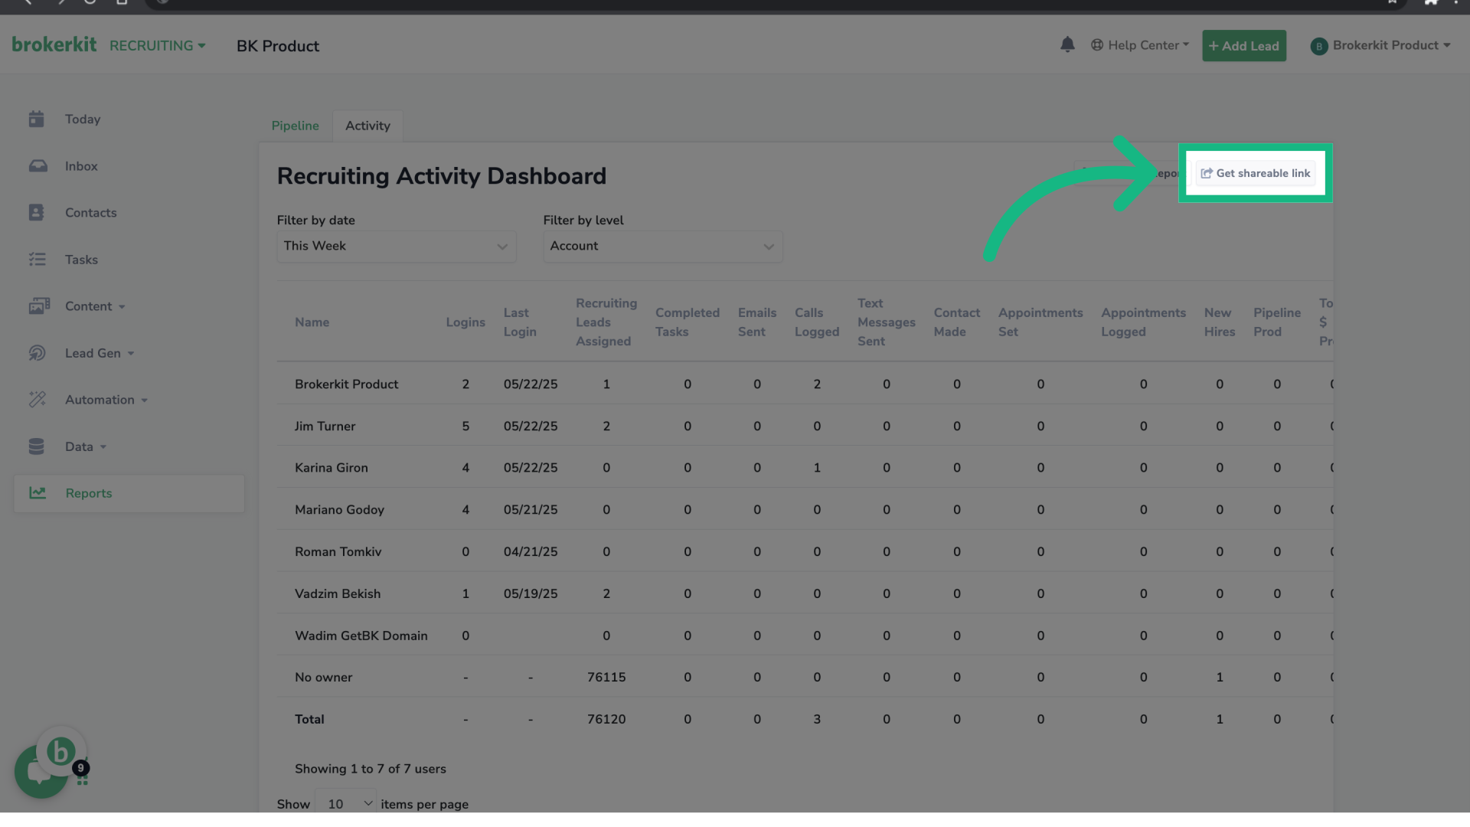Sort by Completed Tasks column header
The width and height of the screenshot is (1470, 827).
tap(687, 322)
